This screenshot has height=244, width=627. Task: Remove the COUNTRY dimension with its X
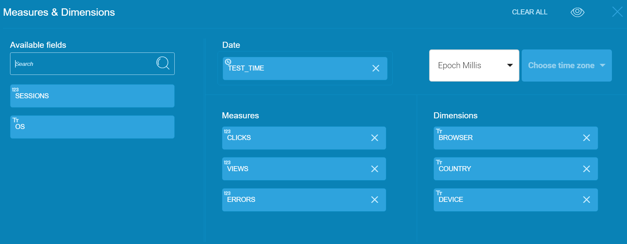coord(587,169)
